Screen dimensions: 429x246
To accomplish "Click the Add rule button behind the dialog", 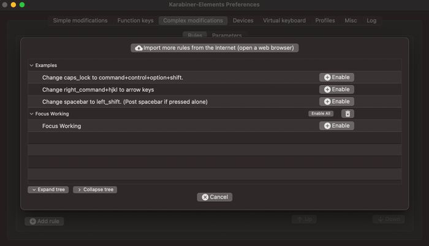I will point(44,221).
